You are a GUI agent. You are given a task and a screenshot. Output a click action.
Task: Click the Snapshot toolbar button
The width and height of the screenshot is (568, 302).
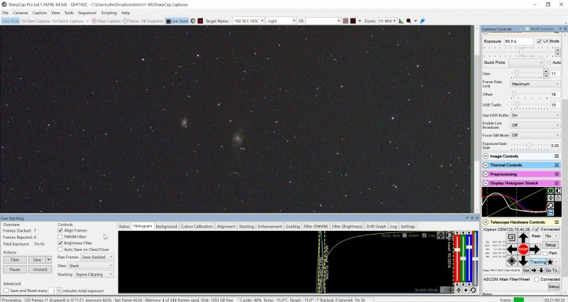(152, 21)
